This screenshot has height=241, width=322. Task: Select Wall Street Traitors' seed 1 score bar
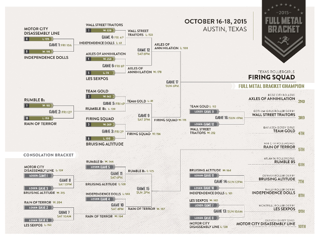(103, 30)
